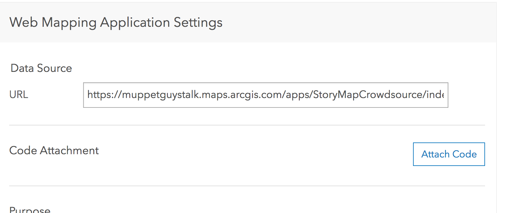Click "Application" in the settings heading
Viewport: 523px width, 213px height.
pyautogui.click(x=135, y=23)
